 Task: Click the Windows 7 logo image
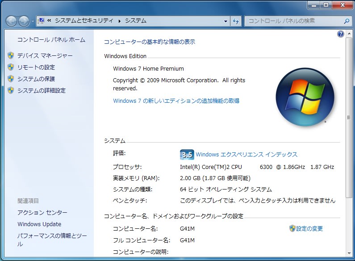[x=305, y=97]
